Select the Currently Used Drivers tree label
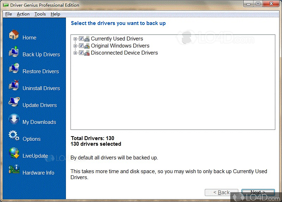 pyautogui.click(x=117, y=39)
